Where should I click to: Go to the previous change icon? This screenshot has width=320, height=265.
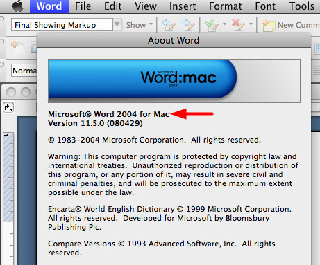point(169,25)
